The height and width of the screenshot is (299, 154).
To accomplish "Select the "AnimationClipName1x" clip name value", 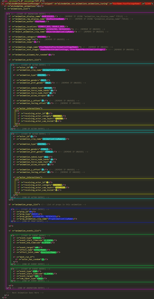I will (x=54, y=70).
